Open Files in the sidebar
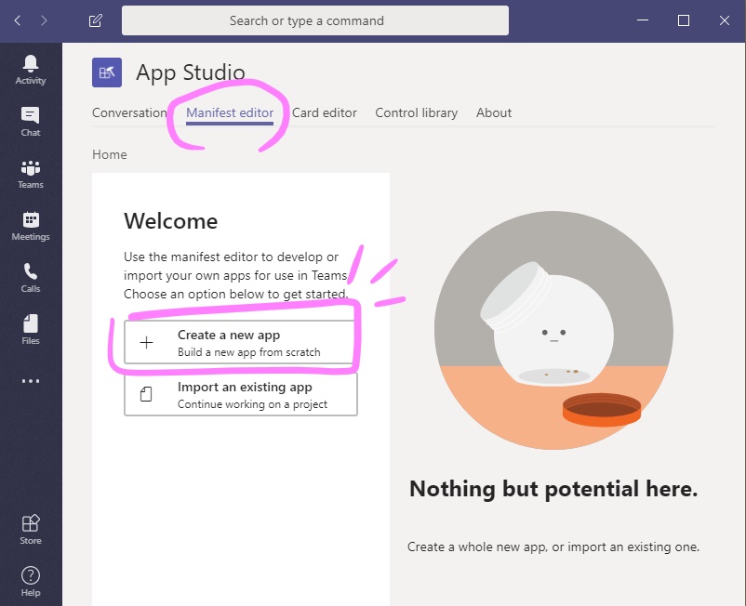746x606 pixels. [31, 330]
